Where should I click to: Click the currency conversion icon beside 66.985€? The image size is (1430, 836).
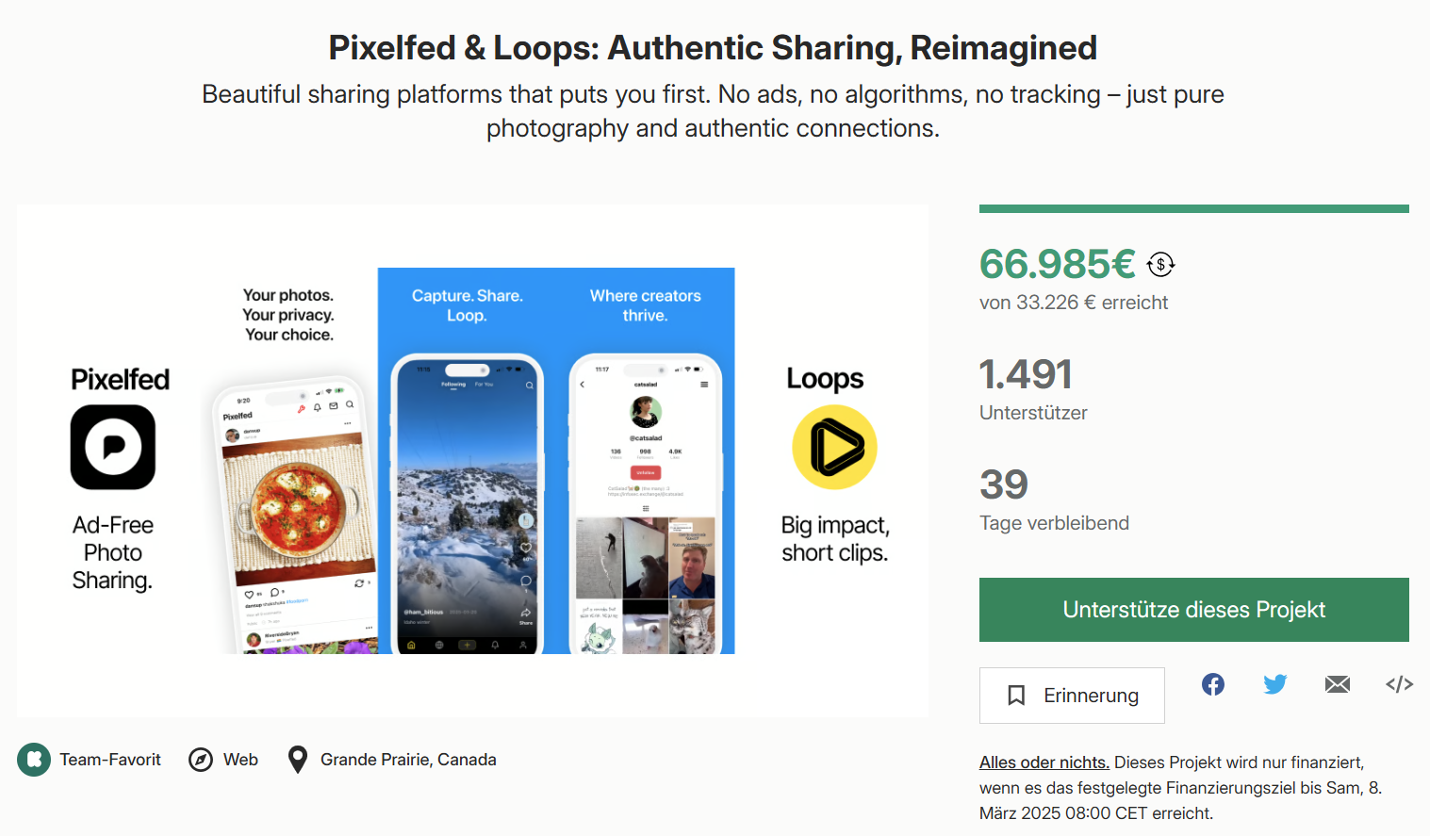coord(1160,265)
